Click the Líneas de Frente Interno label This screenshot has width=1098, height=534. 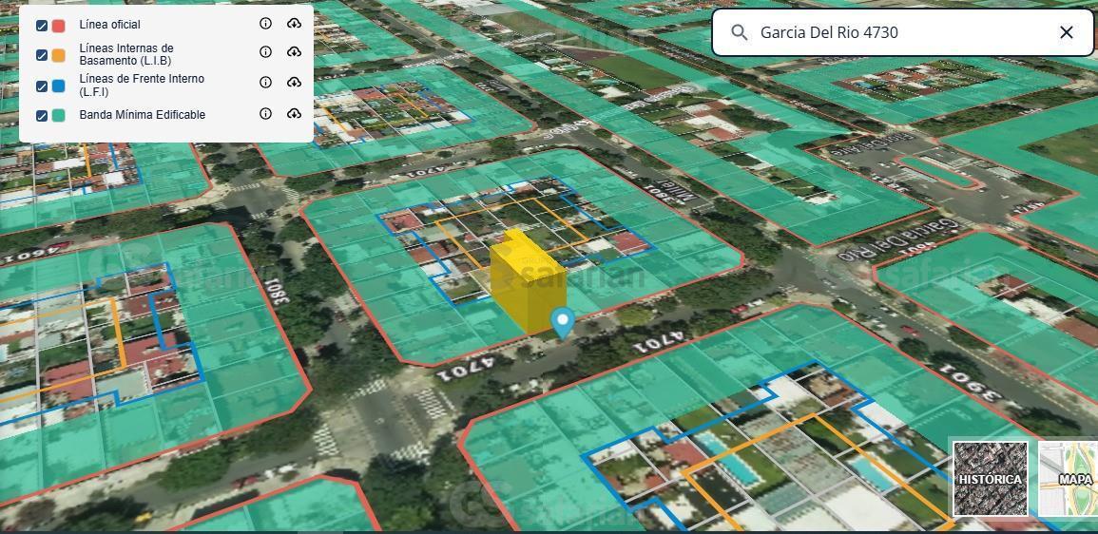pyautogui.click(x=143, y=86)
